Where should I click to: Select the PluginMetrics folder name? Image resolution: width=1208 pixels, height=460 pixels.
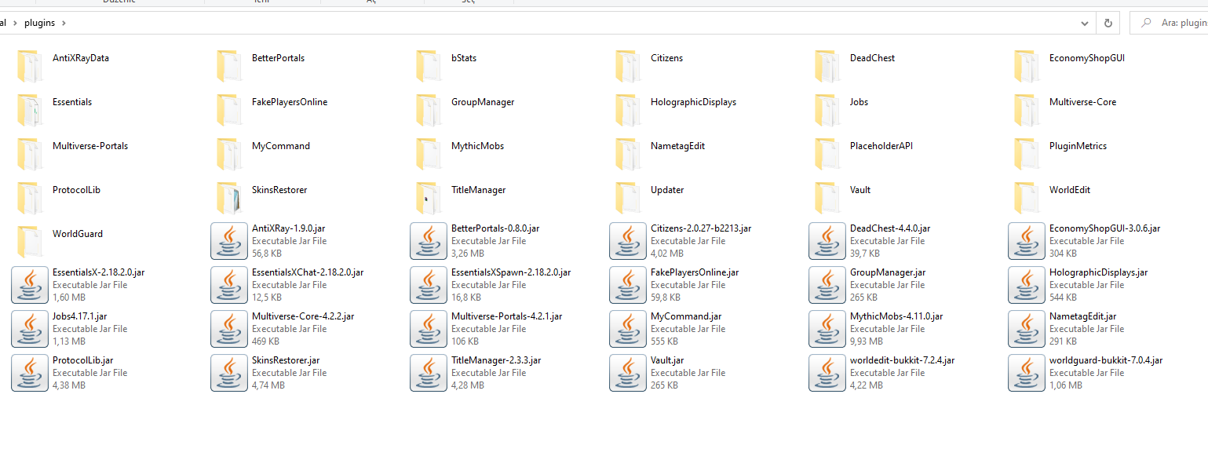coord(1078,146)
